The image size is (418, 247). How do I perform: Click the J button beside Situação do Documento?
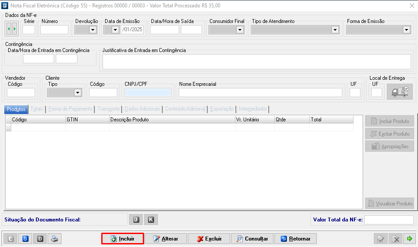coord(135,220)
